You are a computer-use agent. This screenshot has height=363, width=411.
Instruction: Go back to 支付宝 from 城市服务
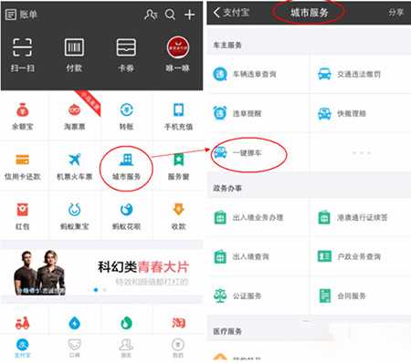231,13
